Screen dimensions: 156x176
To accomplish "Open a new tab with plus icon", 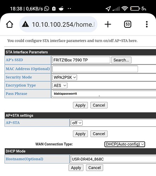I will (108, 24).
